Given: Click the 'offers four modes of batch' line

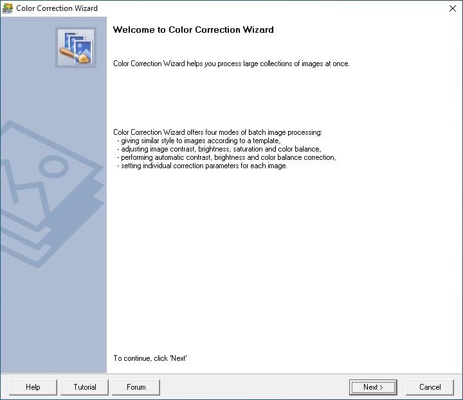Looking at the screenshot, I should 217,132.
